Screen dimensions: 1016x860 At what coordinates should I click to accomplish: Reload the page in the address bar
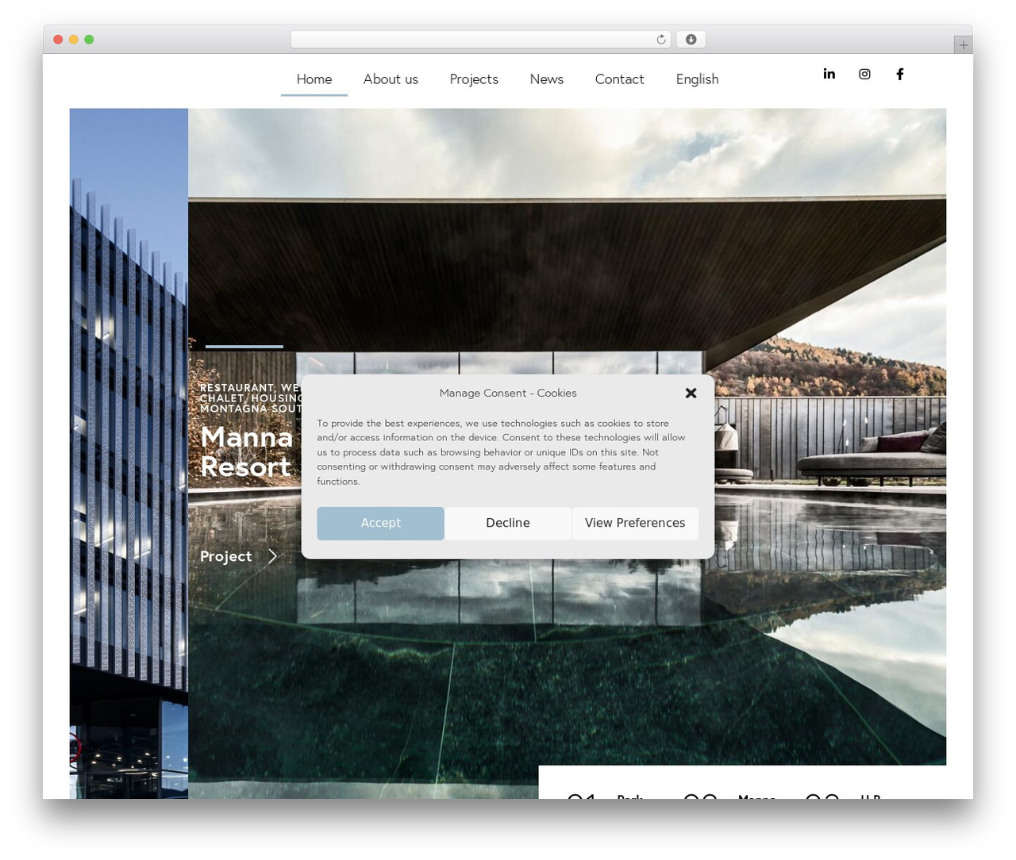[661, 40]
